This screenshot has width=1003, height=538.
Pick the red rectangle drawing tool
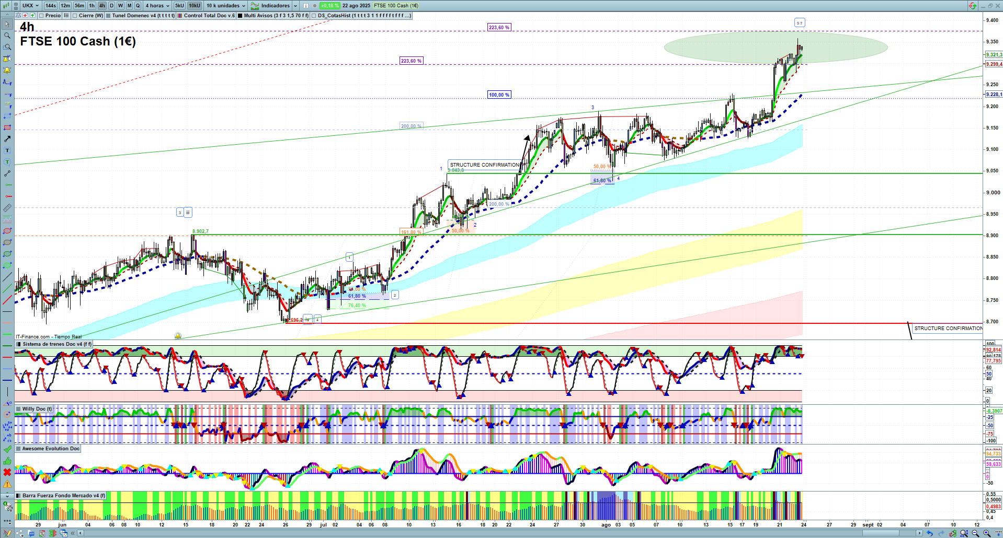pyautogui.click(x=7, y=127)
